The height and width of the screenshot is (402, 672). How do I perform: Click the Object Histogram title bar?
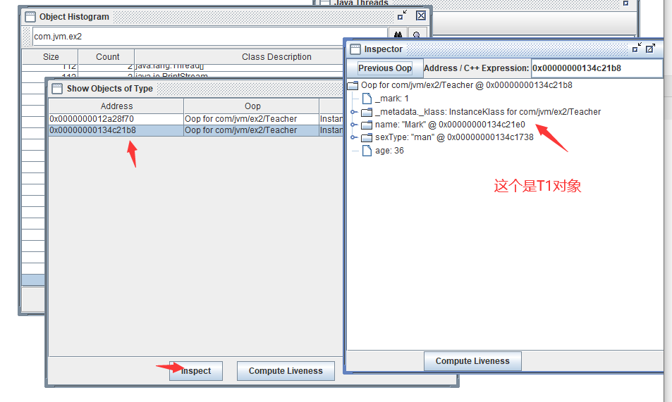[225, 16]
